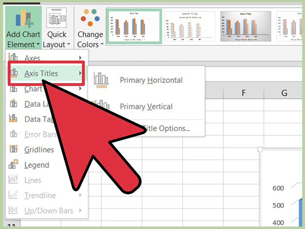Select the Primary Horizontal axis title icon

point(101,80)
